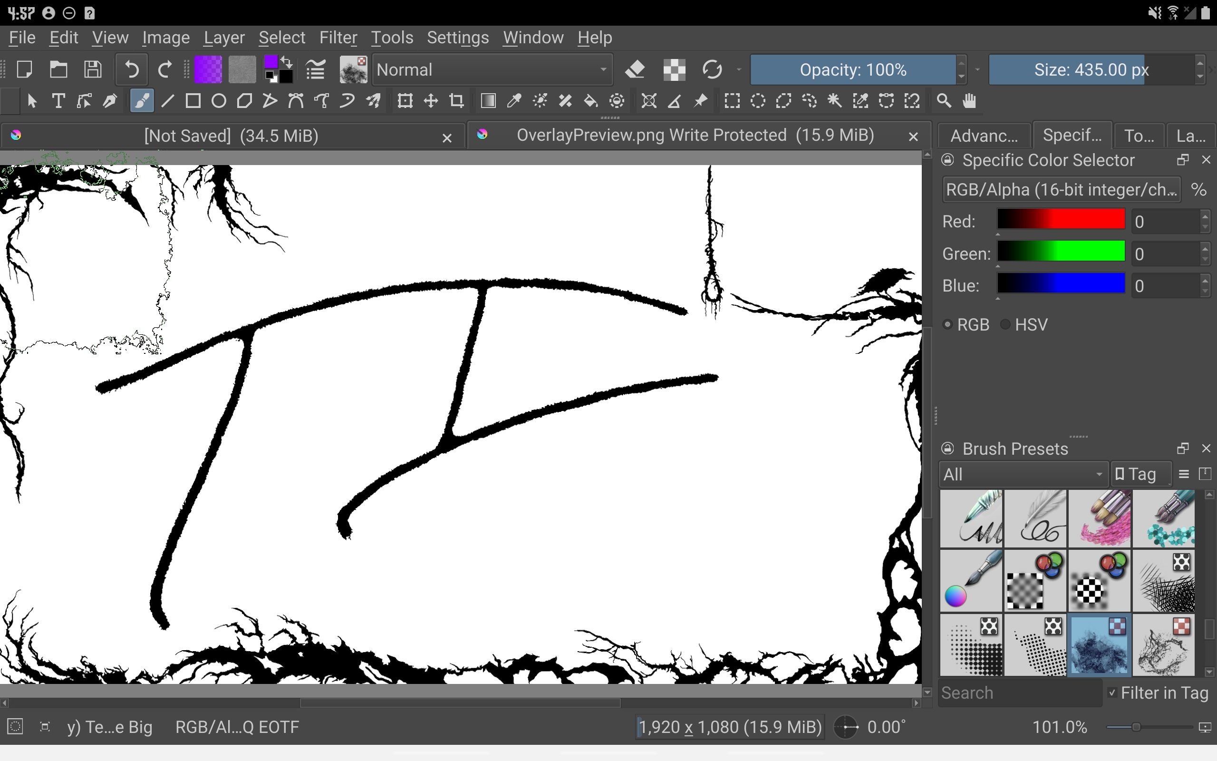Click the Undo arrow icon

132,69
